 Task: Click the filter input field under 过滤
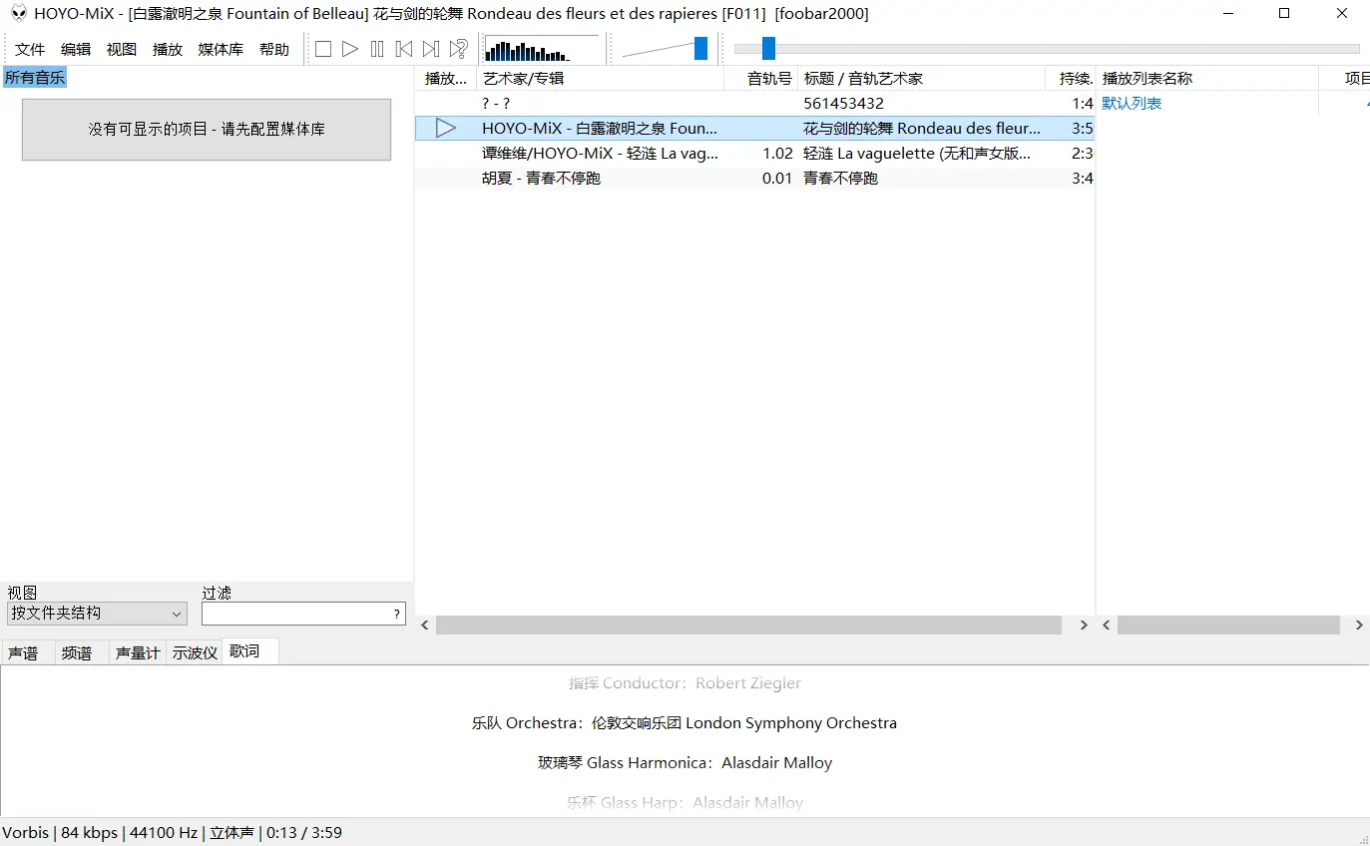click(x=299, y=613)
